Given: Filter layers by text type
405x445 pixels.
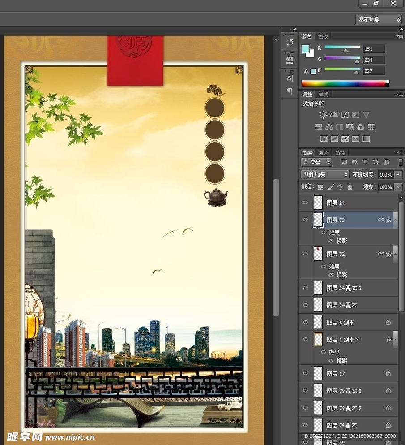Looking at the screenshot, I should pyautogui.click(x=365, y=162).
